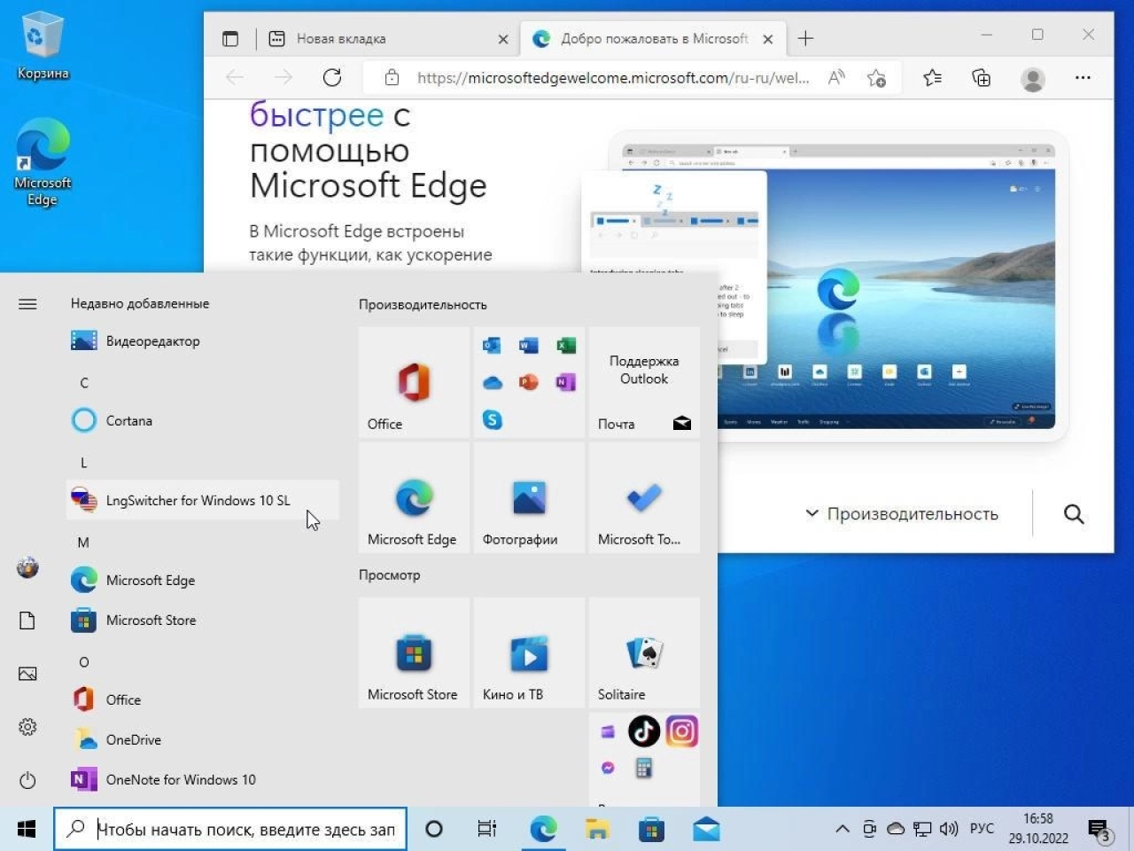Open the Фотографии tile
Image resolution: width=1134 pixels, height=851 pixels.
point(529,497)
